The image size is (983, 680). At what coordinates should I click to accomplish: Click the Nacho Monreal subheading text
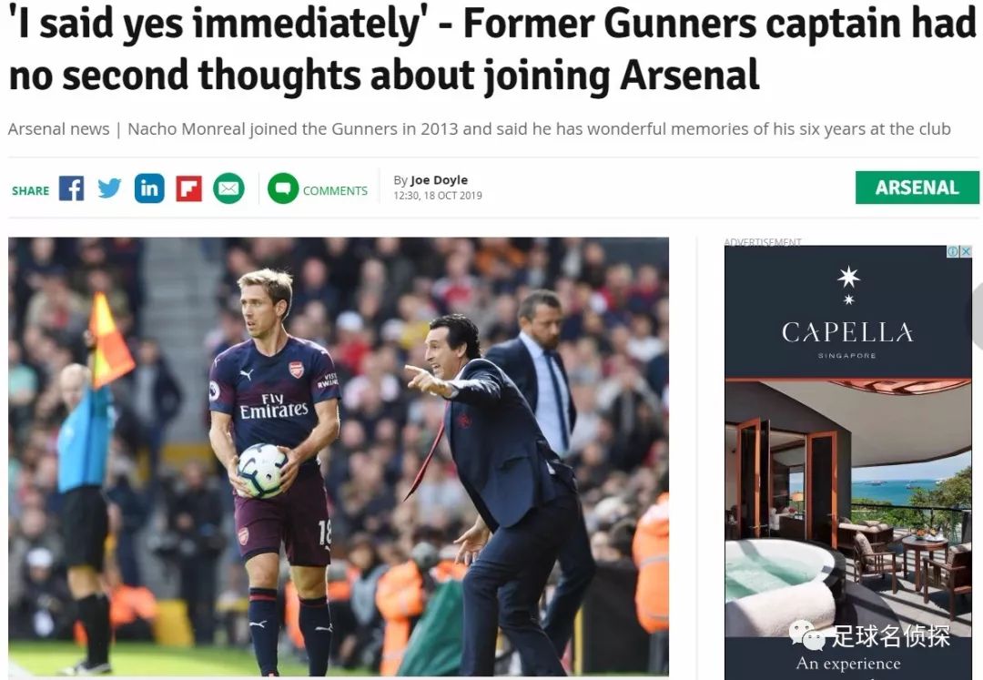[479, 128]
